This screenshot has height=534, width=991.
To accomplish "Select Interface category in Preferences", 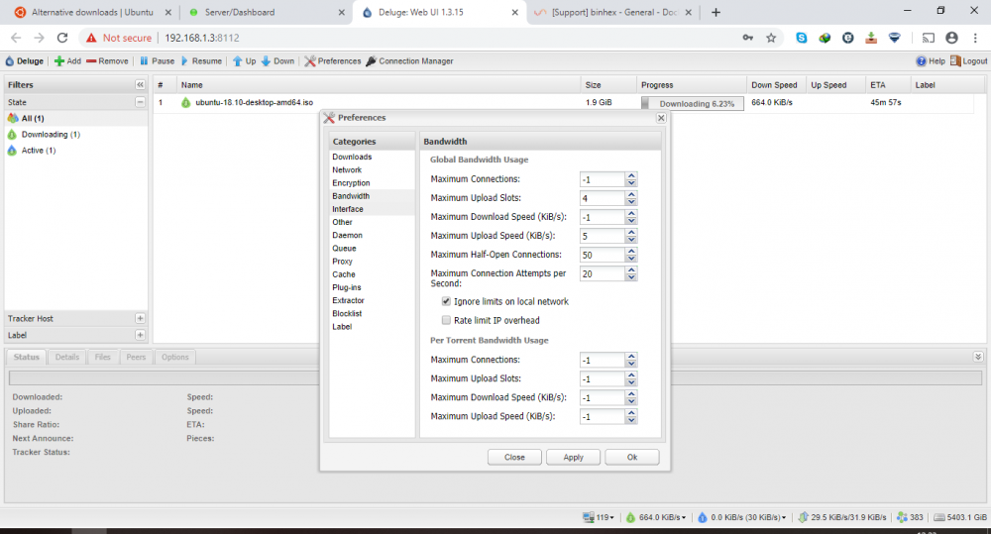I will click(x=372, y=209).
